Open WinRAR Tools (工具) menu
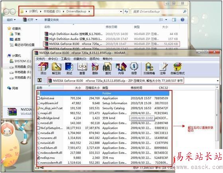The image size is (223, 173). pos(65,59)
